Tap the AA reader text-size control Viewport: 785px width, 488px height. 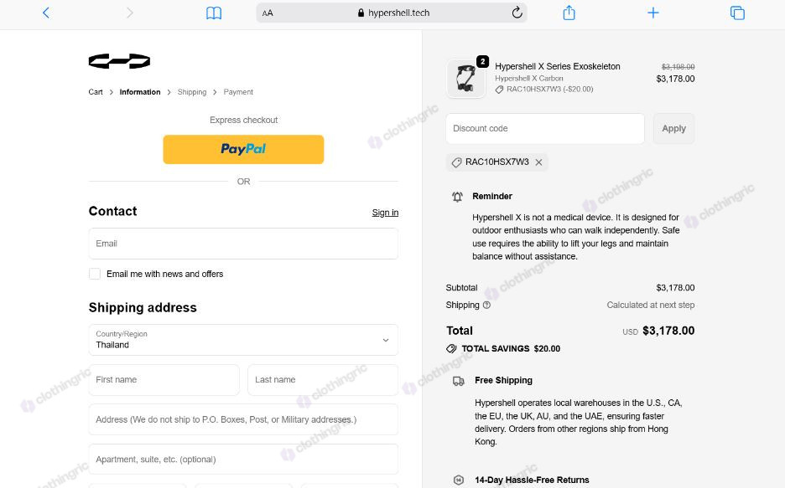(268, 13)
